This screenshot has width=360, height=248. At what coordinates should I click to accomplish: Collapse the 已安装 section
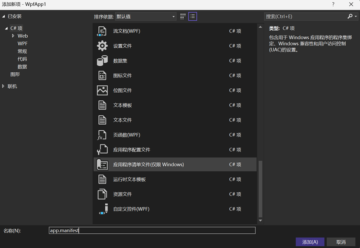click(x=3, y=16)
